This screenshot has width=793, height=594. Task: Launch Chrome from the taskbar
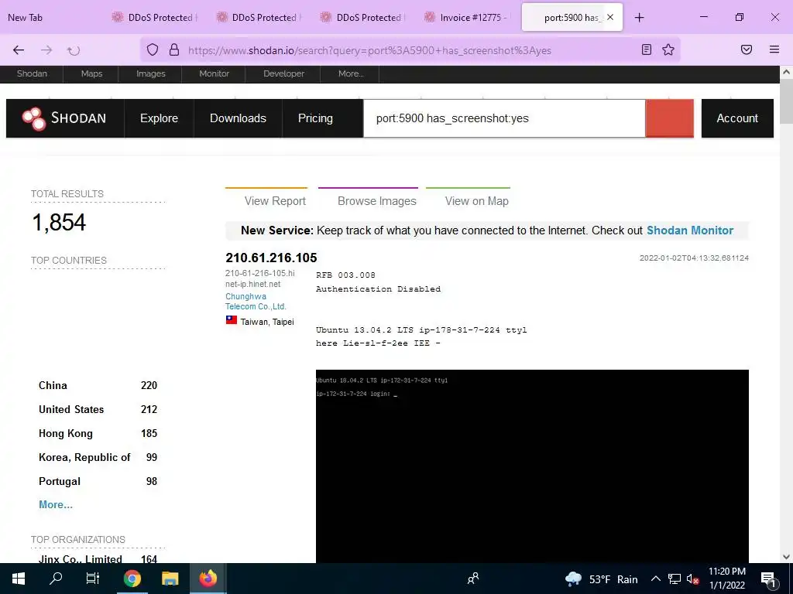132,579
